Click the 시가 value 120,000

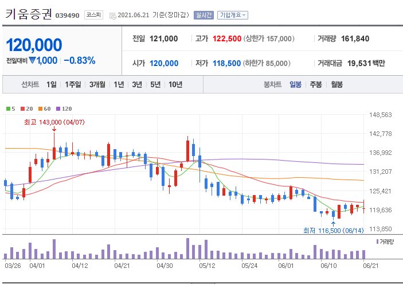point(164,63)
